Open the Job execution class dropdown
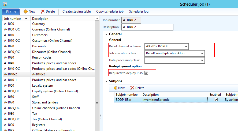Viewport: 238px width, 131px height. point(202,53)
